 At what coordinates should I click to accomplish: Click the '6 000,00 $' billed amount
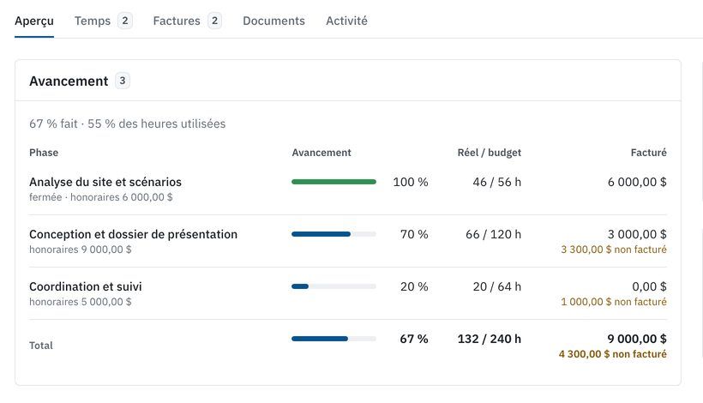point(637,182)
